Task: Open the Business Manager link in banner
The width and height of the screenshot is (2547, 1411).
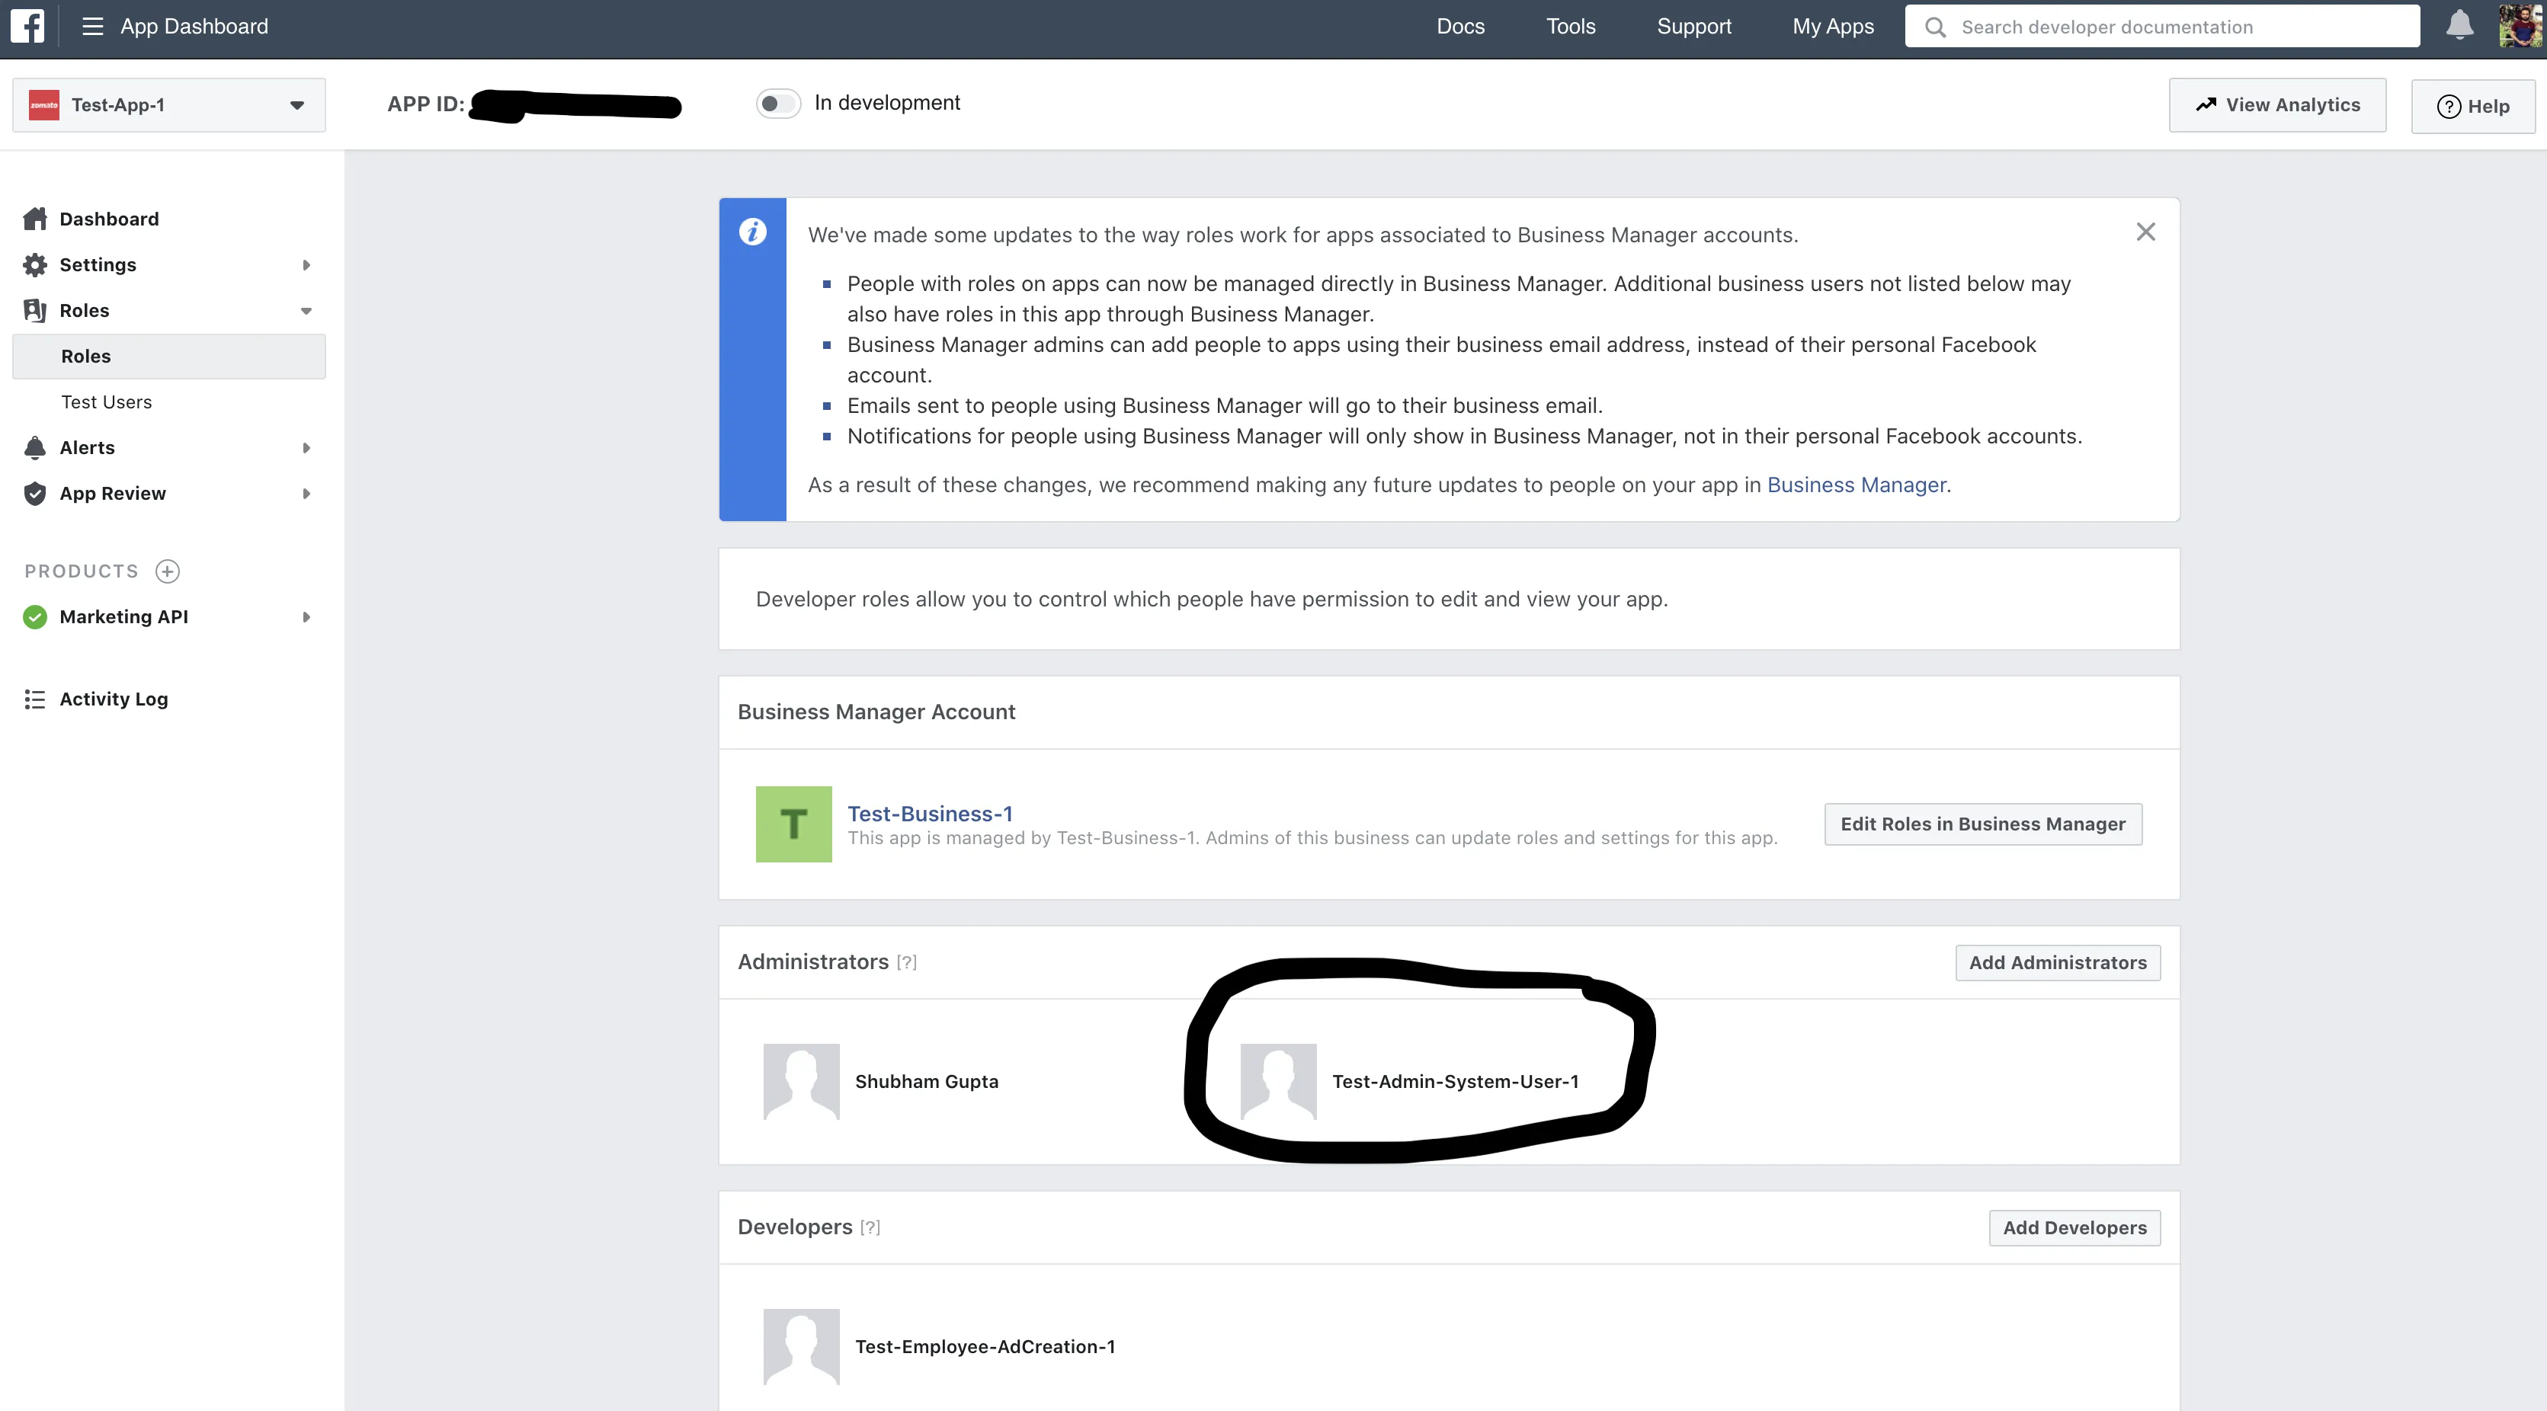Action: 1856,485
